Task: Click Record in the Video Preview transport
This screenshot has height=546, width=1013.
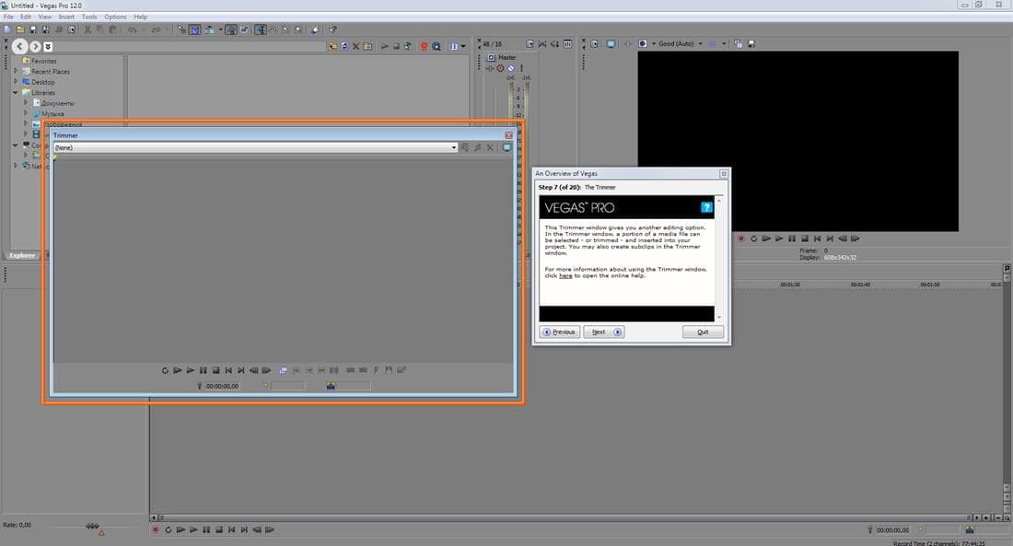Action: coord(741,238)
